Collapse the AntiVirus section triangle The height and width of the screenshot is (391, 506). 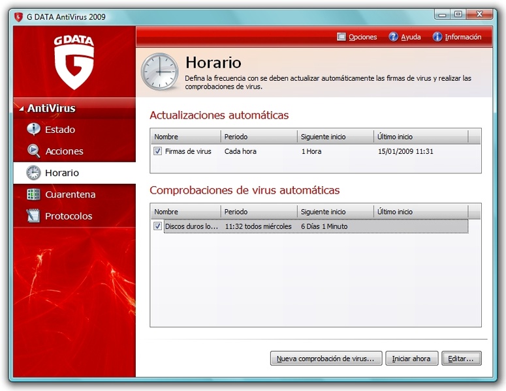coord(22,109)
